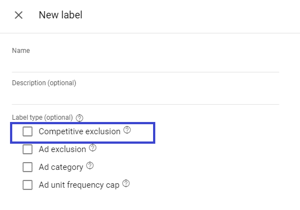300x210 pixels.
Task: Toggle the Ad unit frequency cap checkbox
Action: (28, 185)
